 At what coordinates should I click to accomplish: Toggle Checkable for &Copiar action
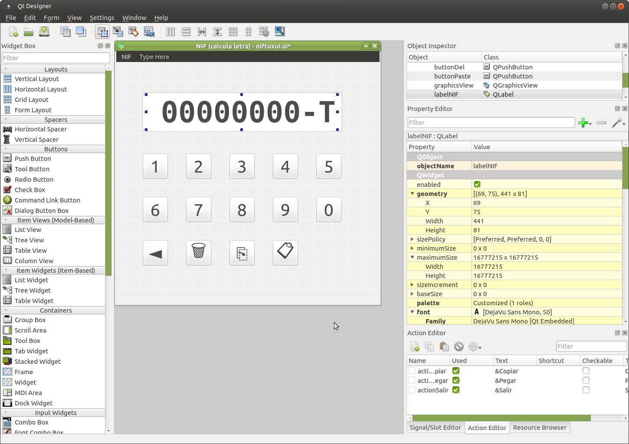click(x=586, y=371)
